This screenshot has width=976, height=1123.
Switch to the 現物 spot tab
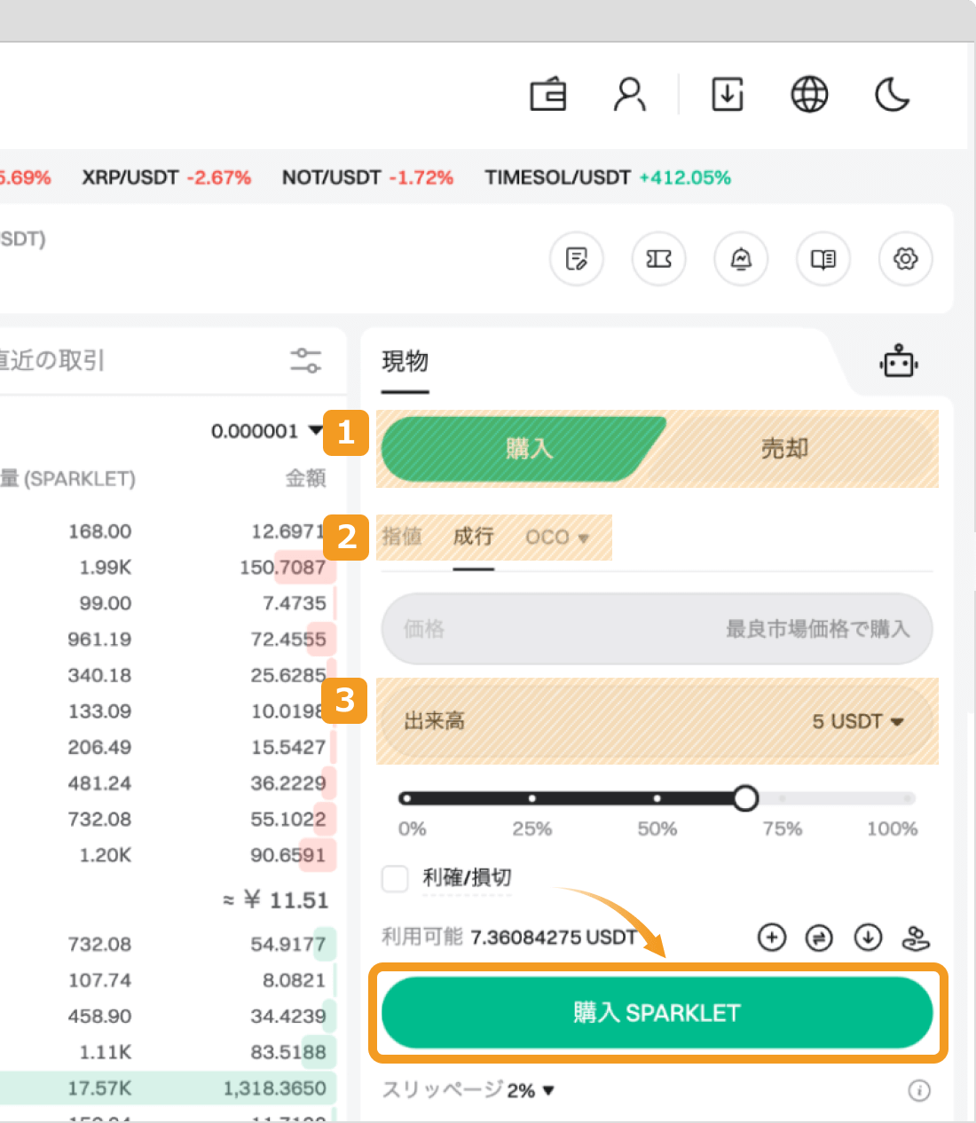click(405, 362)
